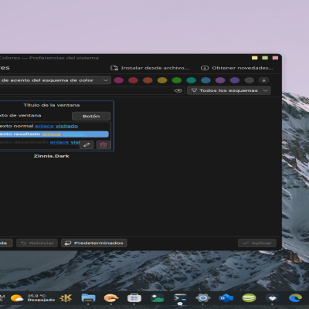Viewport: 309px width, 309px height.
Task: Choose the green accent color swatch
Action: 177,80
